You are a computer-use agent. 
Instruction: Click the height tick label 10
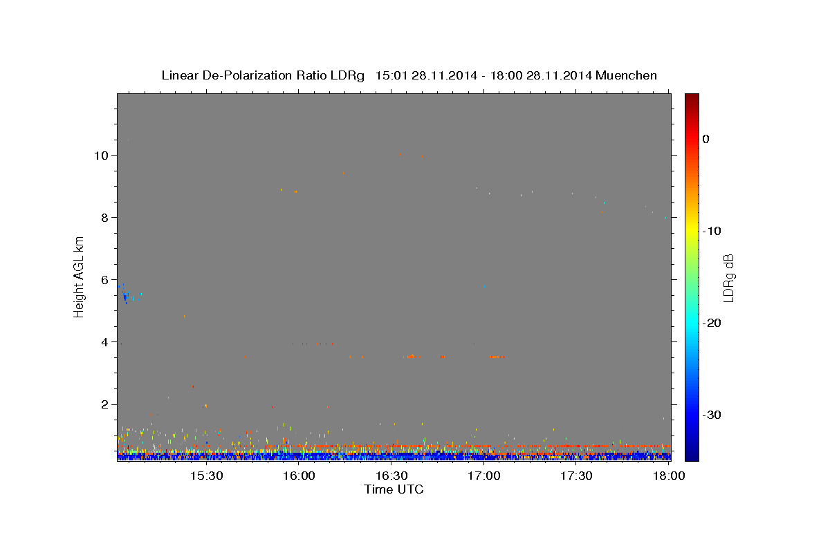pyautogui.click(x=102, y=156)
